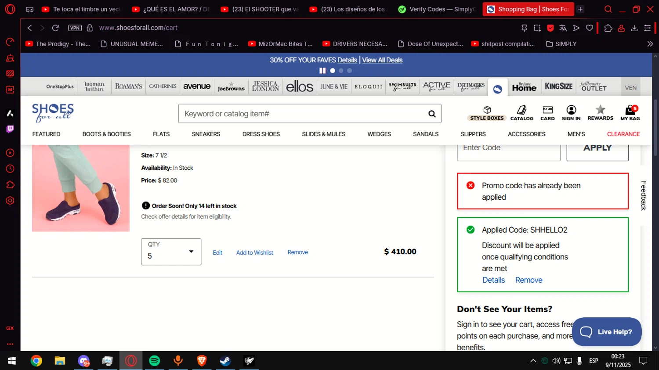
Task: Open the Sneakers category menu
Action: pyautogui.click(x=206, y=134)
